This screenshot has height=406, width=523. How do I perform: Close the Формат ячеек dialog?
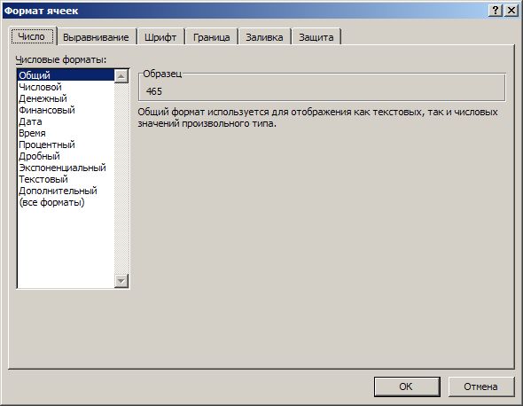[x=511, y=11]
